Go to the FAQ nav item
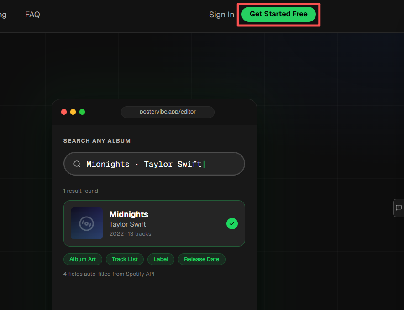404x310 pixels. [x=32, y=15]
